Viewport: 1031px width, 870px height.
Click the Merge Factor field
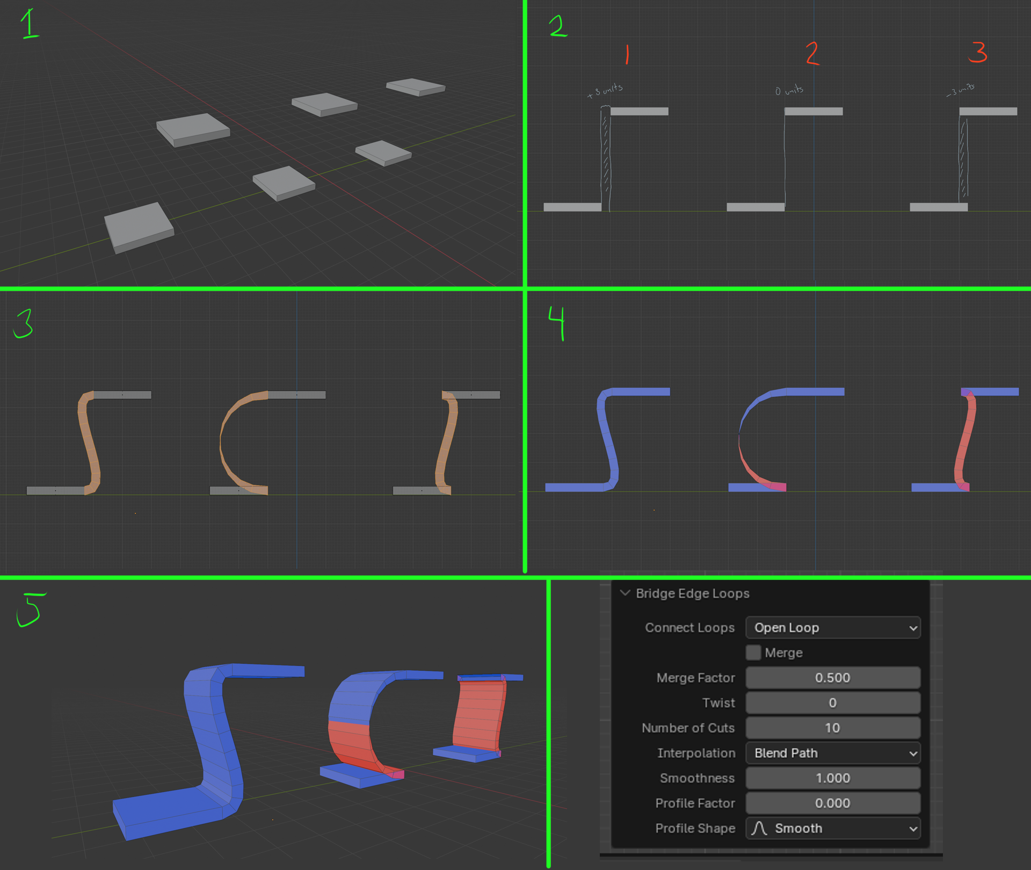point(833,678)
